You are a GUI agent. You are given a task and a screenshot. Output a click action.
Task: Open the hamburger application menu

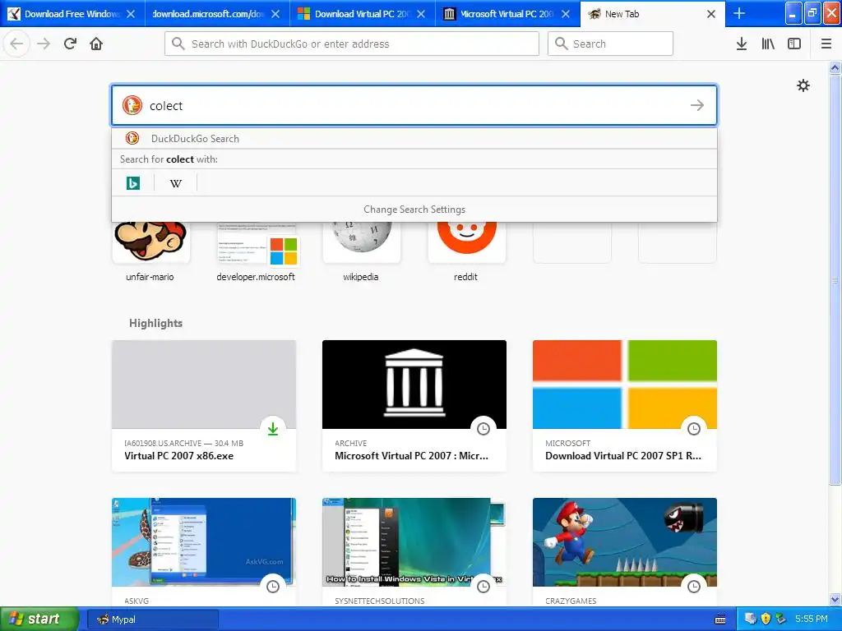(826, 44)
